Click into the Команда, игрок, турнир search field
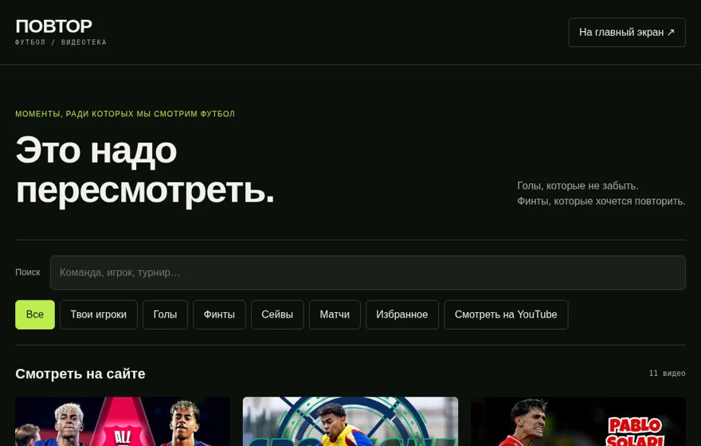701x446 pixels. (x=367, y=272)
